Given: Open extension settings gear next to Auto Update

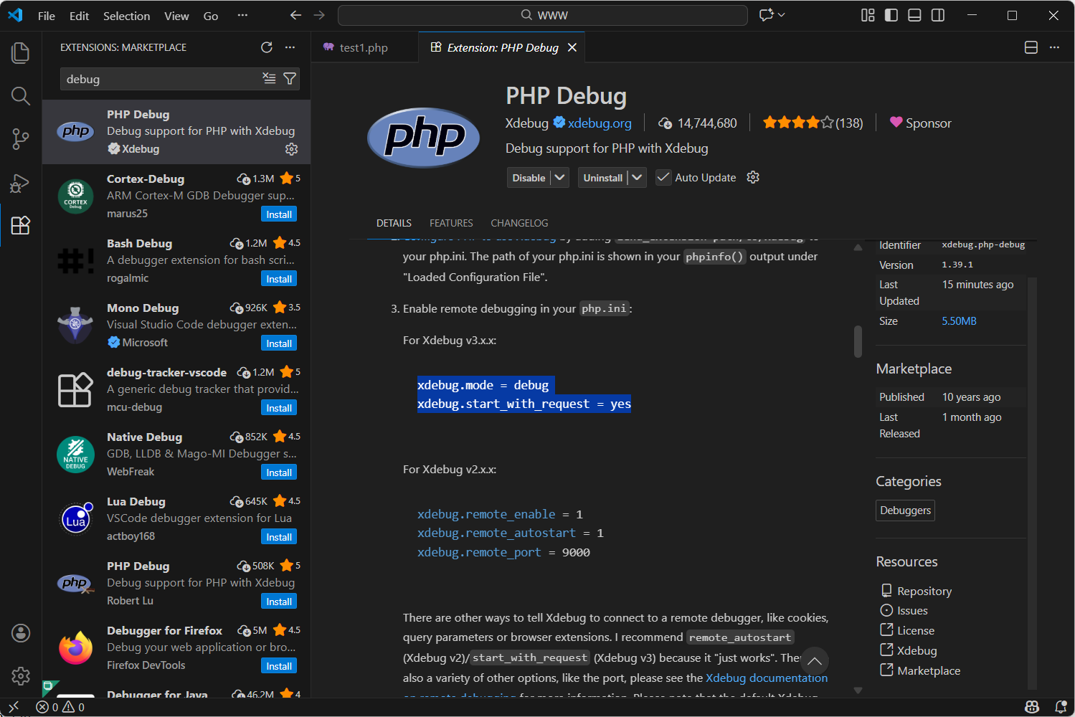Looking at the screenshot, I should pyautogui.click(x=753, y=177).
